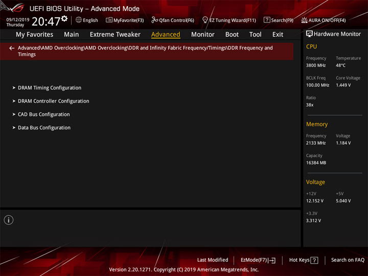Click the Qfan Control fan icon
Image resolution: width=368 pixels, height=276 pixels.
[x=154, y=20]
